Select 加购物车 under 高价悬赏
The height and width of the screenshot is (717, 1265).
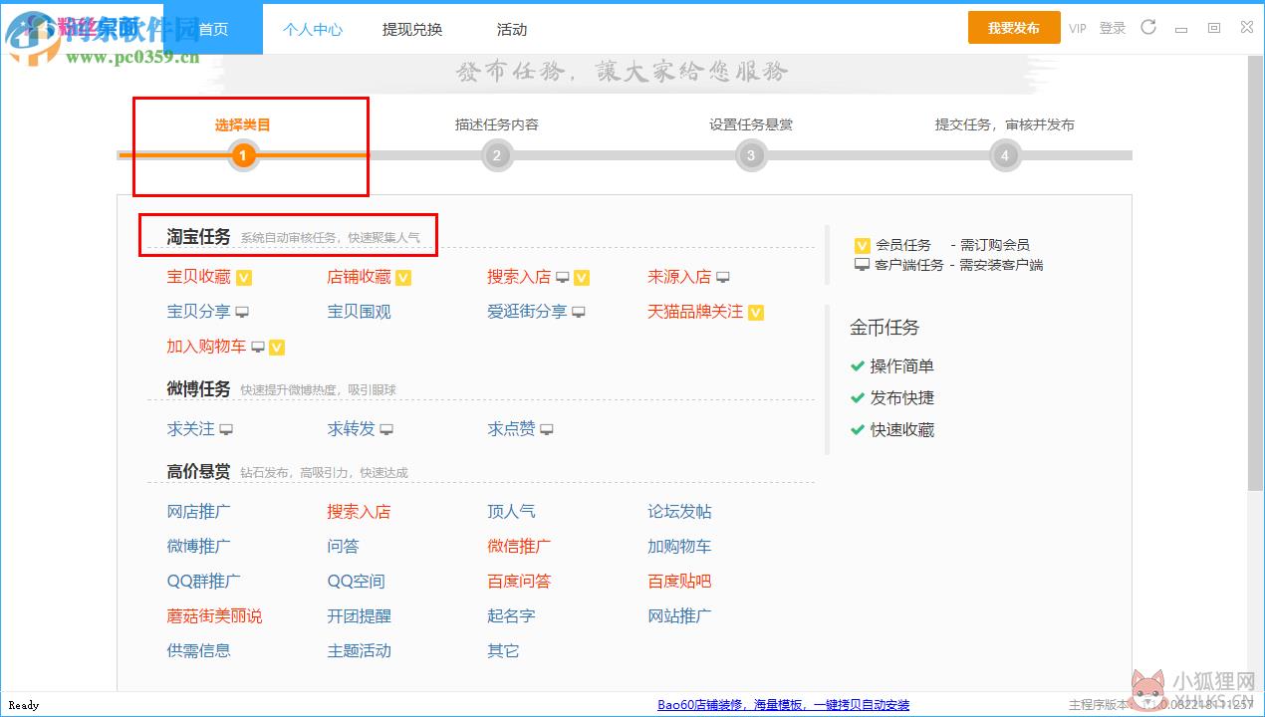(679, 547)
